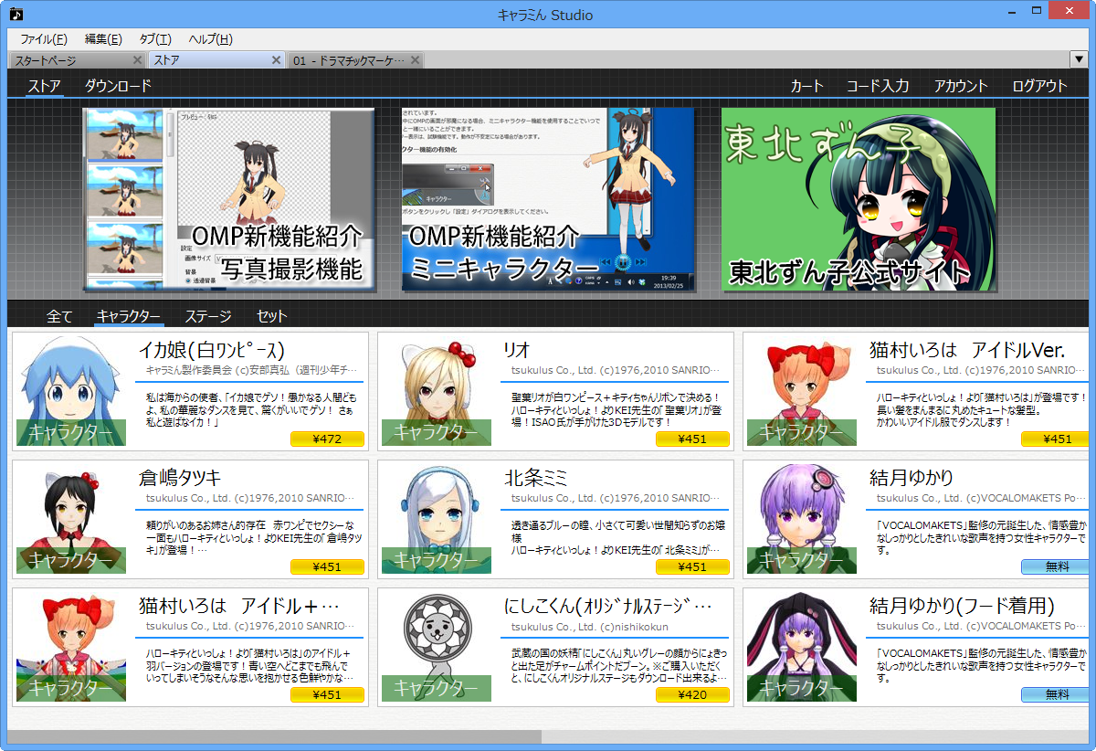Click the 結月ゆかり character portrait
The image size is (1096, 751).
(x=801, y=519)
